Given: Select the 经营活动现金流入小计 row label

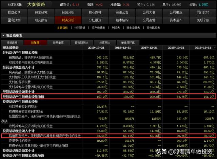Looking at the screenshot, I should pyautogui.click(x=18, y=68).
